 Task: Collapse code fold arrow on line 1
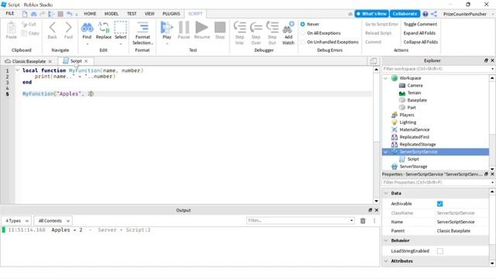[x=17, y=71]
